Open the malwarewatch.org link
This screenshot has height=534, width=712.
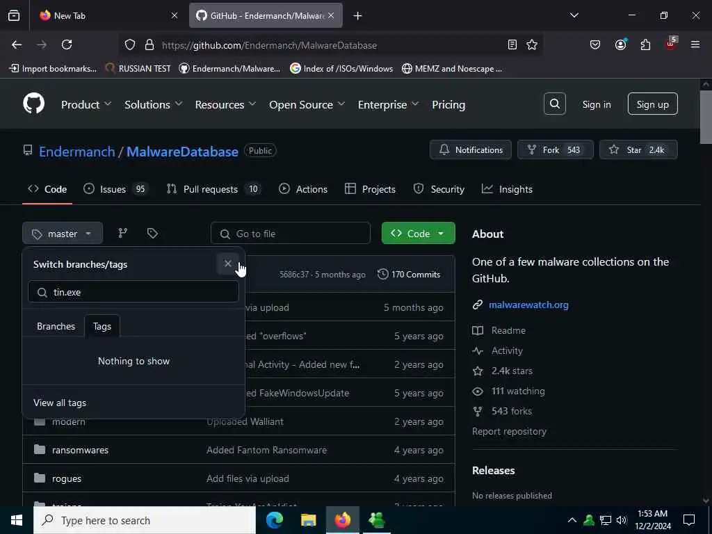(x=528, y=305)
